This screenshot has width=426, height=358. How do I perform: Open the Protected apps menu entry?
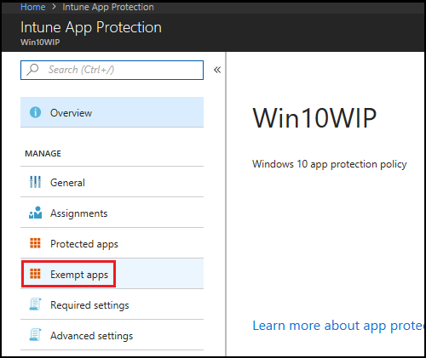112,243
